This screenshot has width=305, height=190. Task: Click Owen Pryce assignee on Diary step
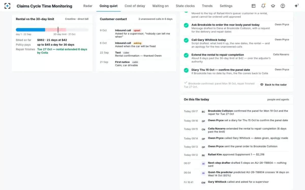282,69
